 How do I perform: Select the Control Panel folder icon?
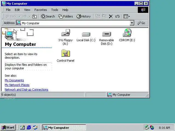pyautogui.click(x=66, y=53)
